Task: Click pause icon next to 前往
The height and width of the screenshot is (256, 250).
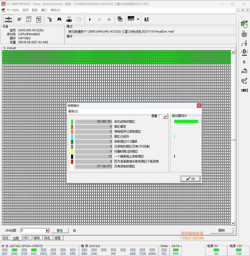Action: (x=74, y=230)
